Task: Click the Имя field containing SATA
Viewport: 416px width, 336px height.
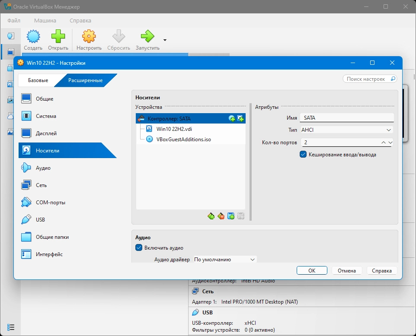Action: (347, 118)
